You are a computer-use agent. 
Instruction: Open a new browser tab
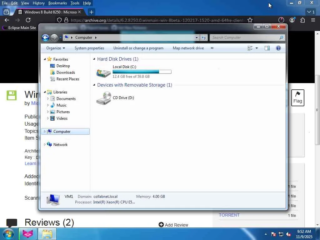[x=92, y=12]
